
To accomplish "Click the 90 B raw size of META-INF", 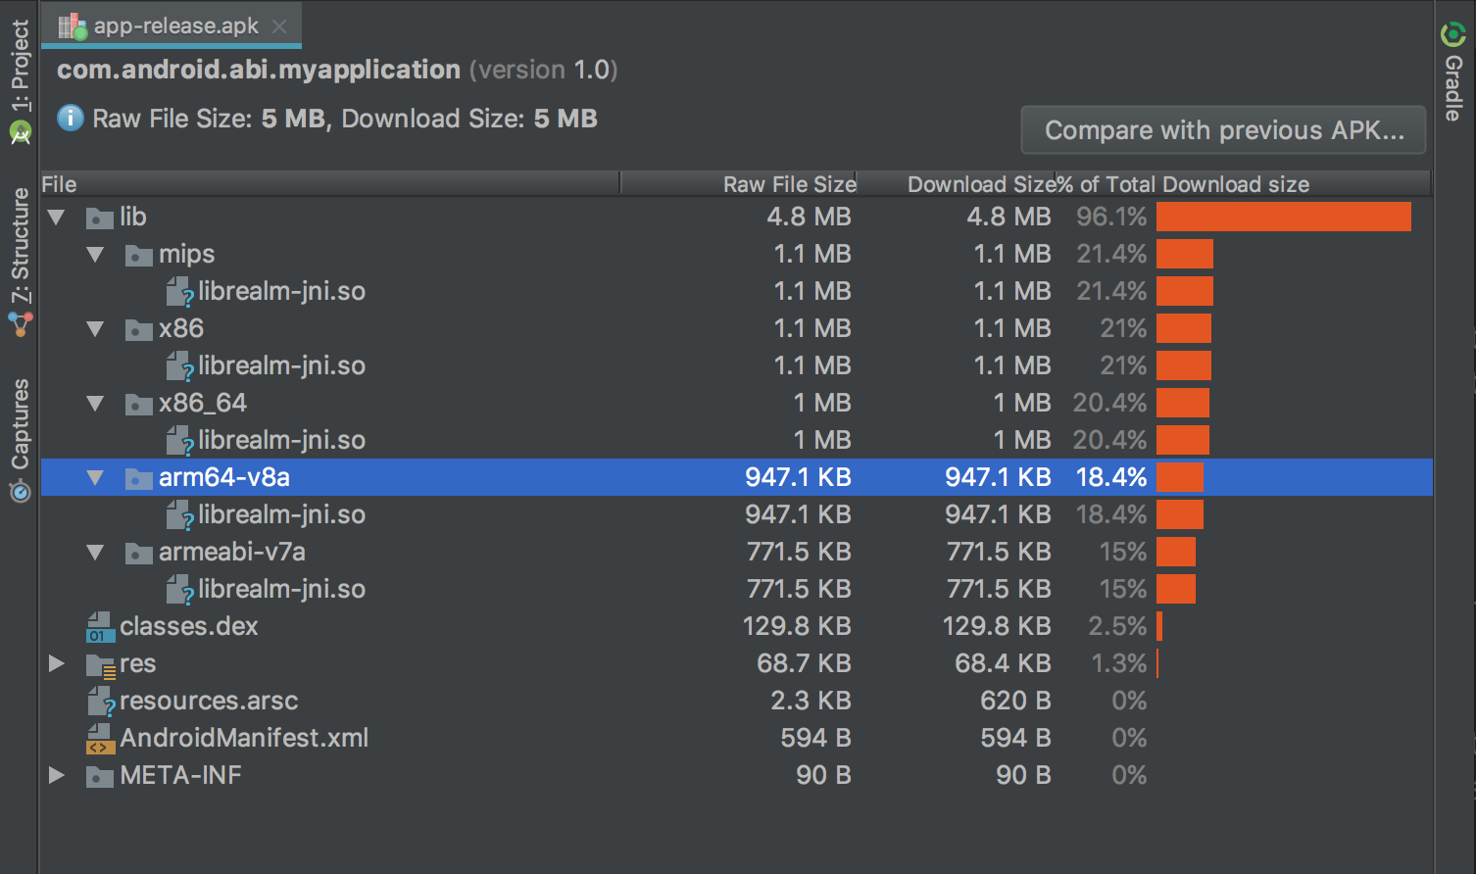I will (x=823, y=776).
